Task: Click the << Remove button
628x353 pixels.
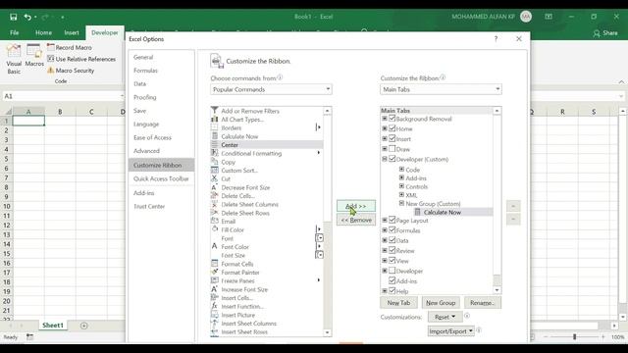Action: (x=355, y=220)
